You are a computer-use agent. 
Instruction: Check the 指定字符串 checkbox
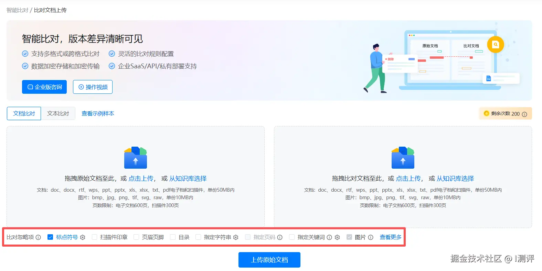198,237
